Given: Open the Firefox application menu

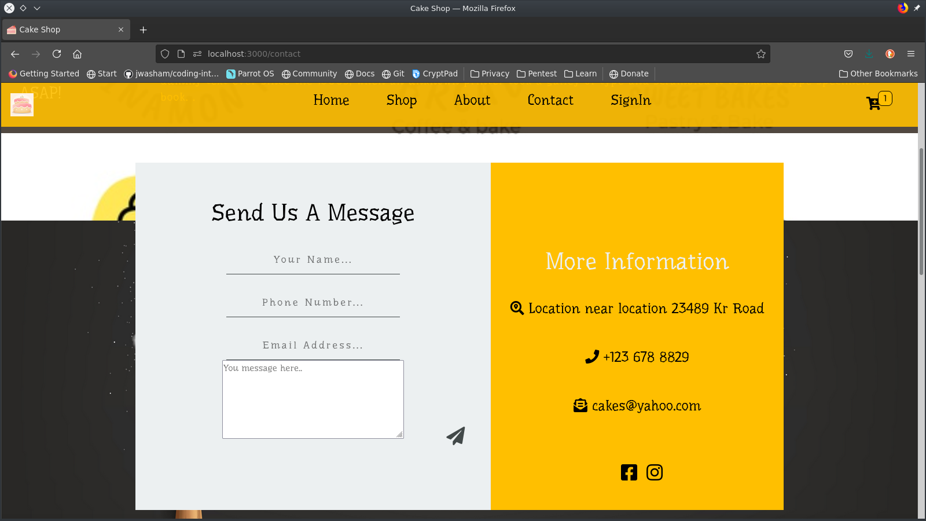Looking at the screenshot, I should pyautogui.click(x=912, y=54).
